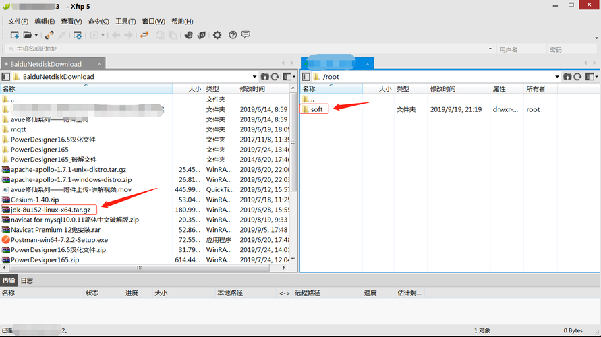Click the 用户名 input field
This screenshot has height=337, width=601.
click(x=521, y=49)
